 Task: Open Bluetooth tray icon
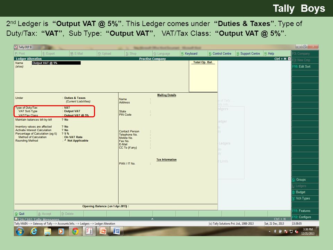pos(275,231)
